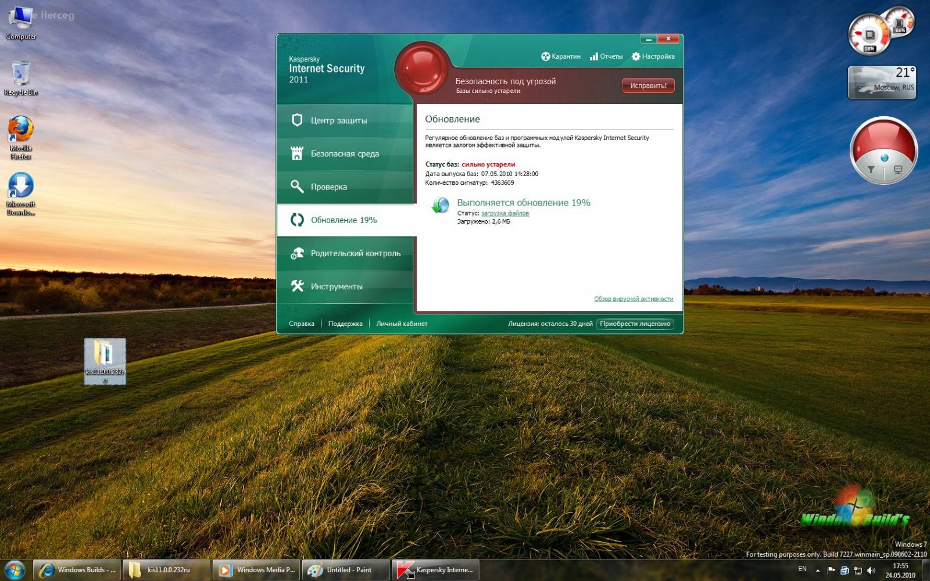Open the Computer desktop icon
Image resolution: width=930 pixels, height=581 pixels.
click(x=21, y=23)
